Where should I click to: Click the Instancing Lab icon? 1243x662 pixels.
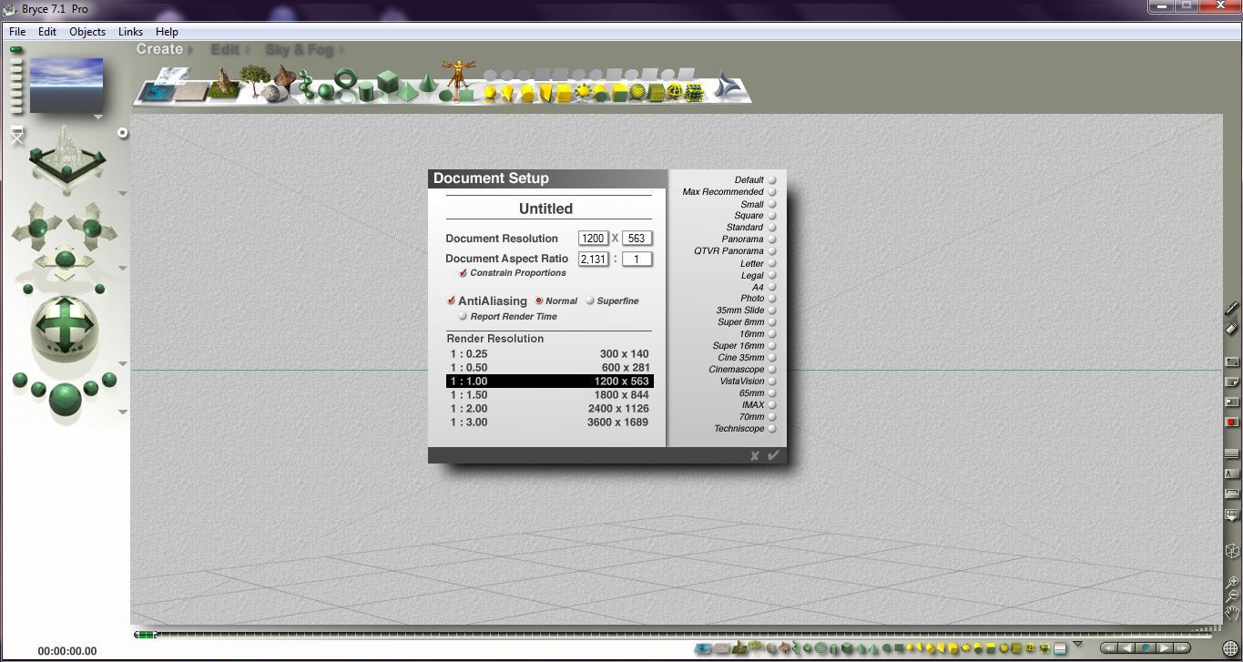(728, 86)
